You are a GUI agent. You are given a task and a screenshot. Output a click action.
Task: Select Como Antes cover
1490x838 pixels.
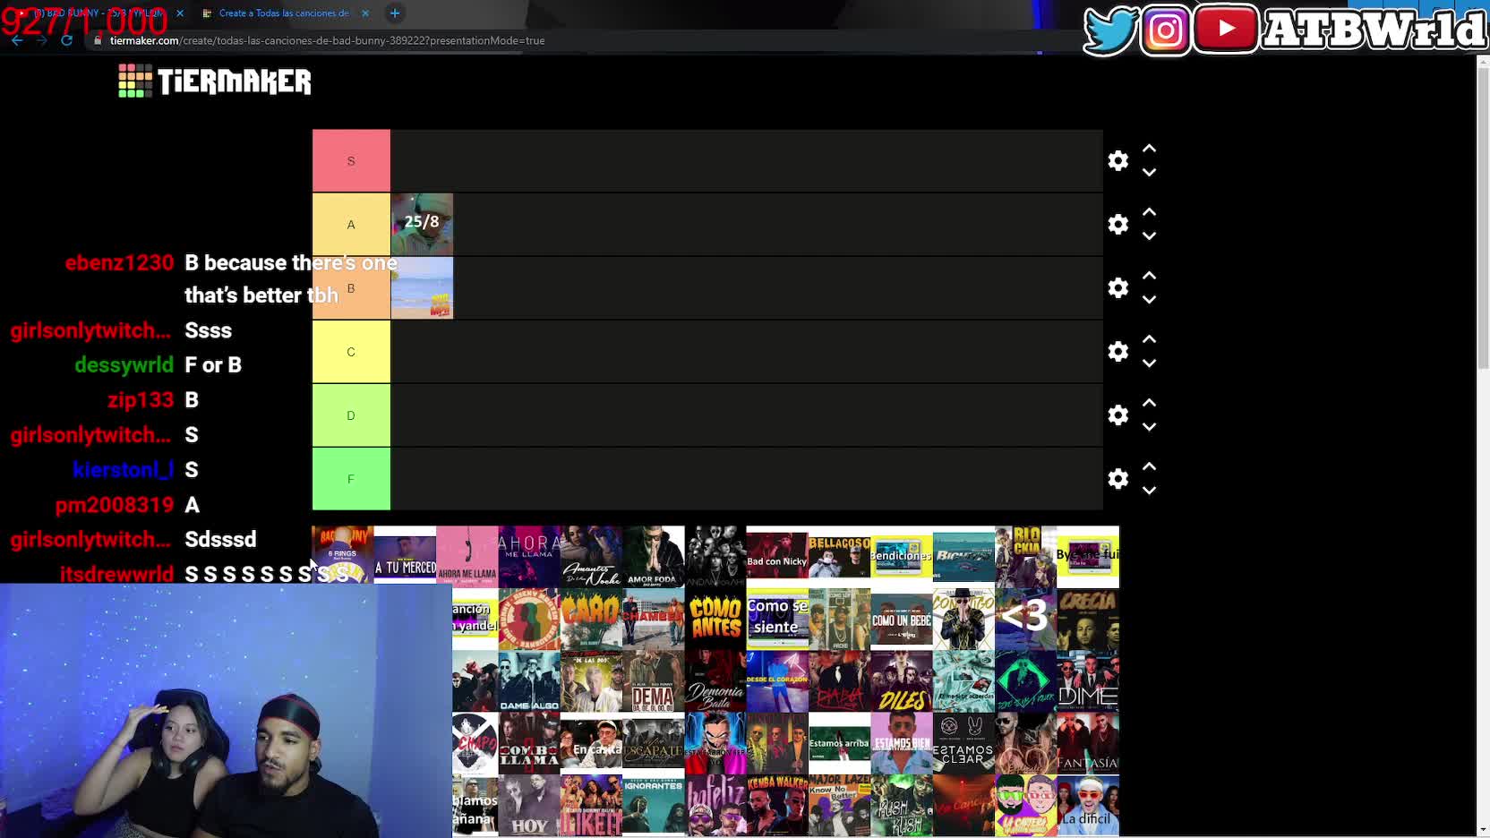[x=715, y=620]
